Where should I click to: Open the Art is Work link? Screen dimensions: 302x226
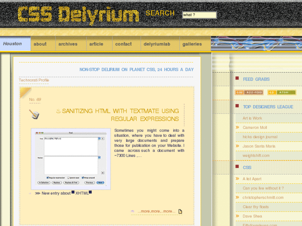[252, 118]
